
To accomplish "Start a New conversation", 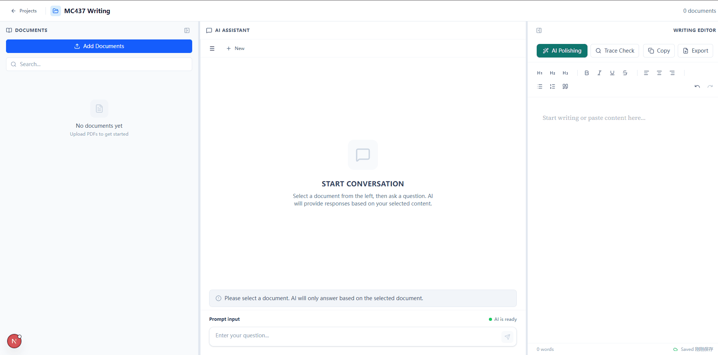I will coord(235,48).
